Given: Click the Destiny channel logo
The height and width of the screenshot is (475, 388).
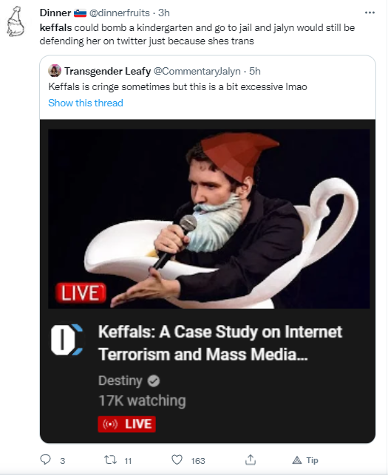Looking at the screenshot, I should tap(67, 340).
